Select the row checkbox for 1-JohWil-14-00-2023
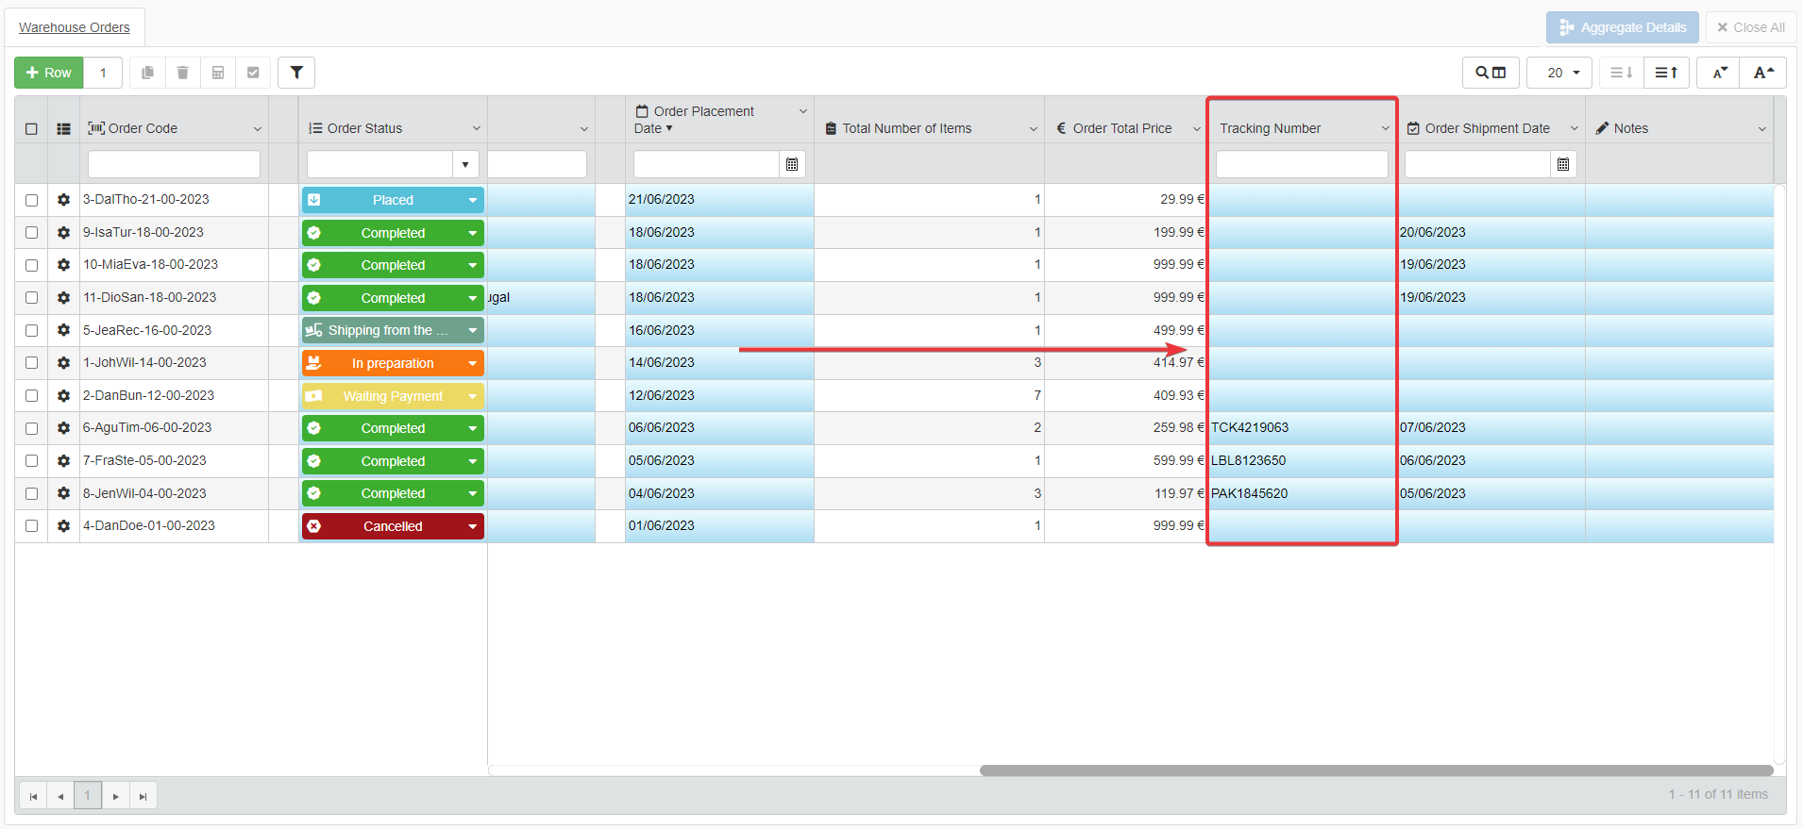Image resolution: width=1803 pixels, height=829 pixels. point(31,363)
